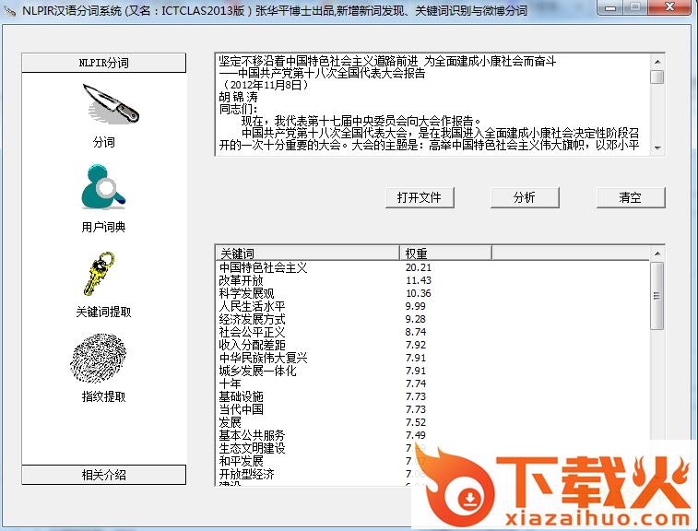The image size is (698, 531).
Task: Select the 关键词提取 keys icon
Action: [100, 274]
